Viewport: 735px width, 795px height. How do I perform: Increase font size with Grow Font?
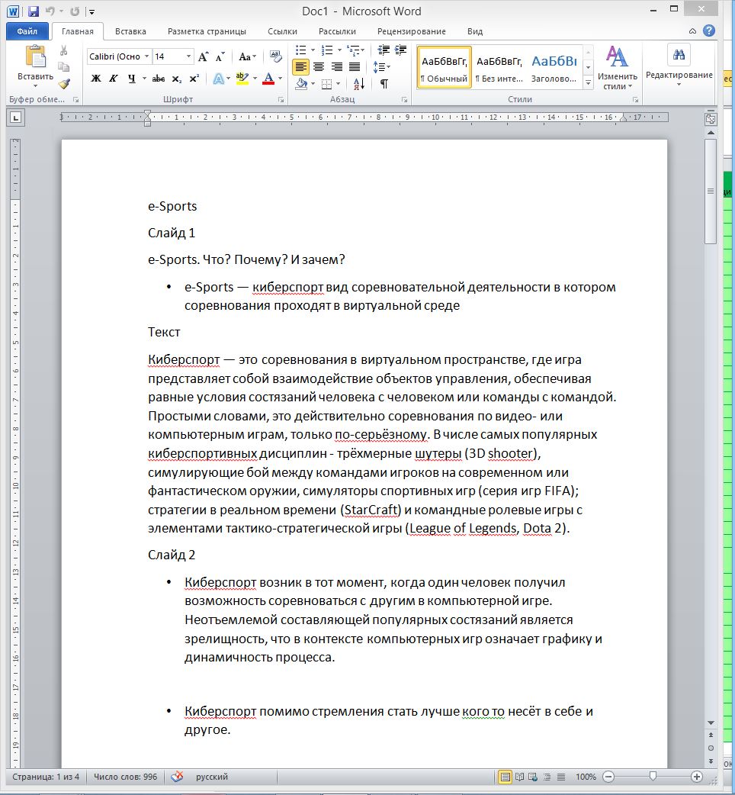(x=203, y=56)
